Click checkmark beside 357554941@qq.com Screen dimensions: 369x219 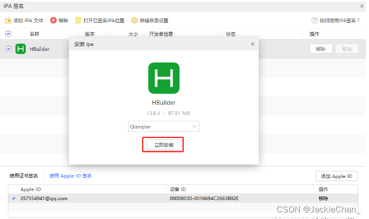[14, 198]
